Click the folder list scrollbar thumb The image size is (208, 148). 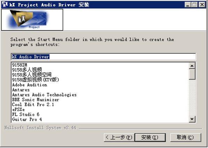pyautogui.click(x=192, y=74)
